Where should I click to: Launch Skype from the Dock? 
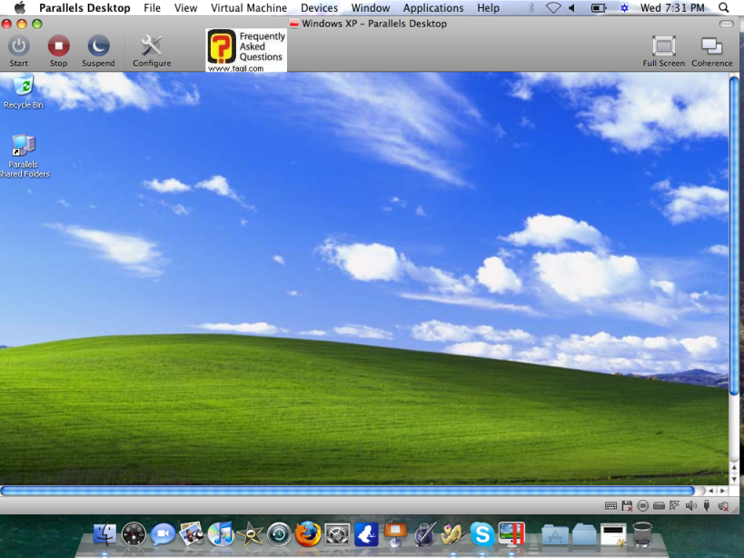pyautogui.click(x=482, y=534)
